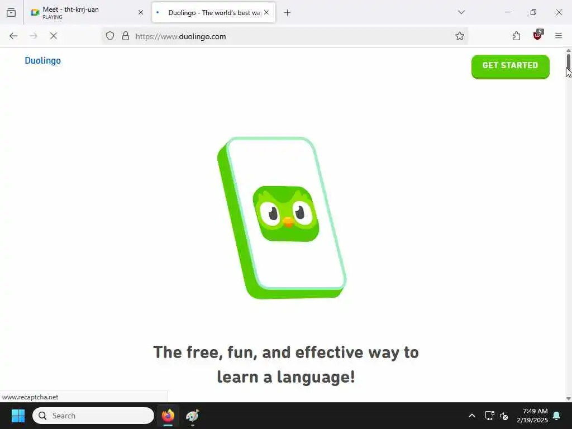The height and width of the screenshot is (429, 572).
Task: Click scrollbar down arrow
Action: coord(568,399)
